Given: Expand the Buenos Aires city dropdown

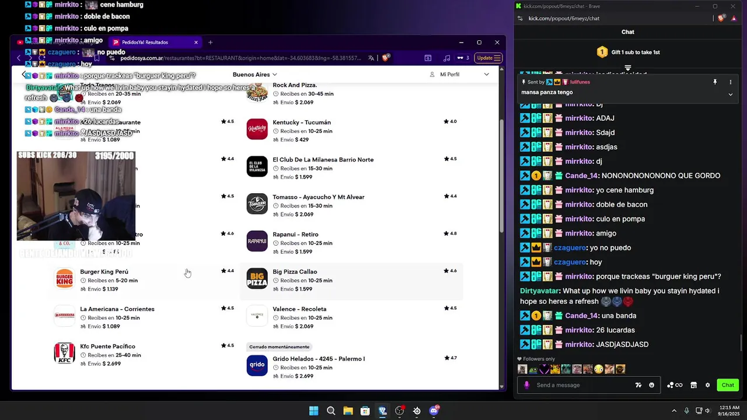Looking at the screenshot, I should [x=254, y=75].
